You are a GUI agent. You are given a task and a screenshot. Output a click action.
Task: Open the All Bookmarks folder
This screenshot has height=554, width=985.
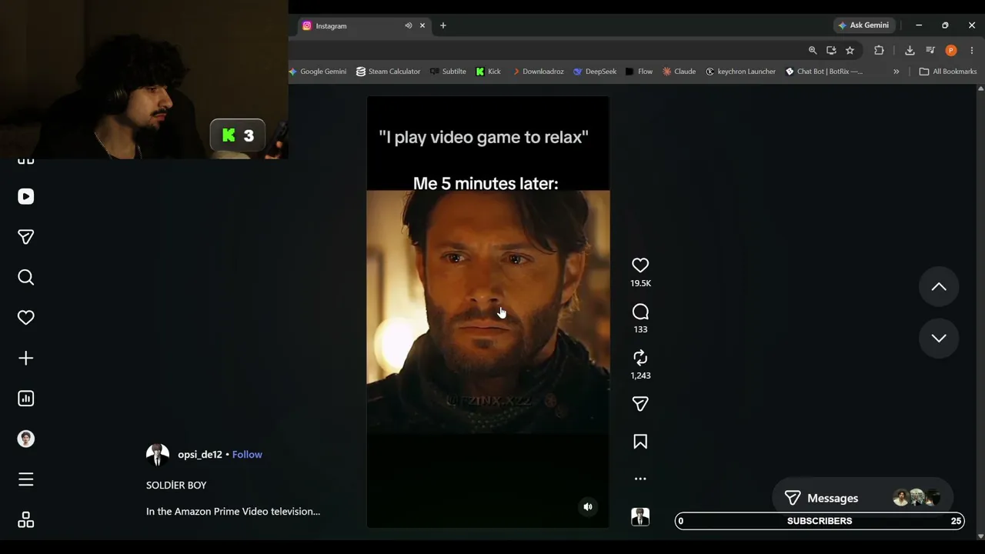pos(948,72)
